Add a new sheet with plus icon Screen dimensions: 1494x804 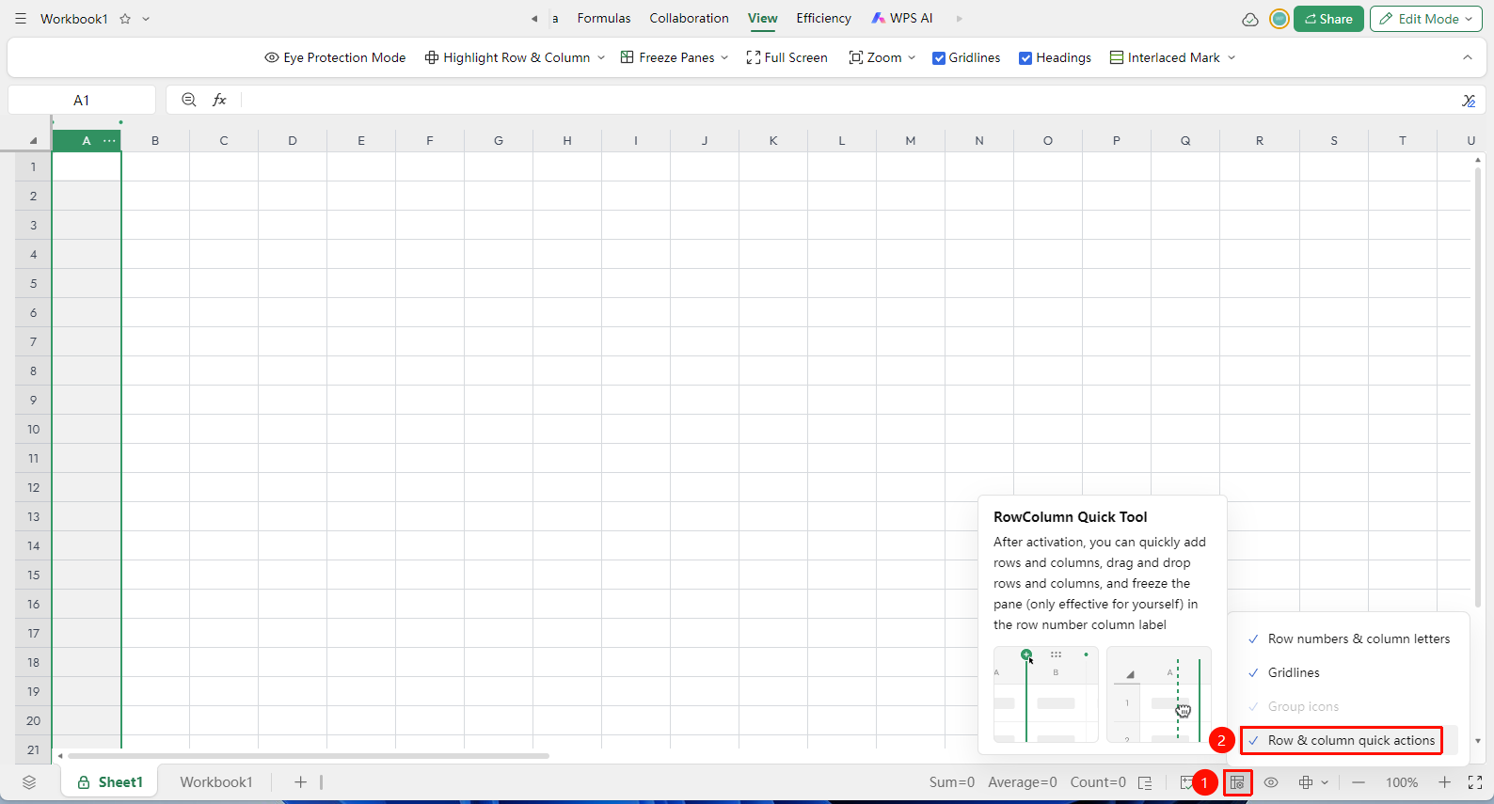click(300, 782)
